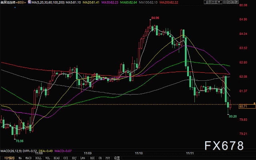
Task: Open the top-right dropdown selector
Action: coord(213,2)
